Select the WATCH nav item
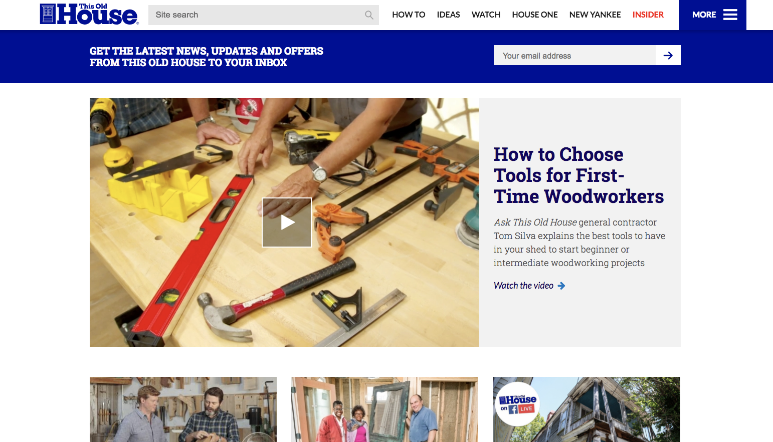The width and height of the screenshot is (773, 442). (486, 15)
